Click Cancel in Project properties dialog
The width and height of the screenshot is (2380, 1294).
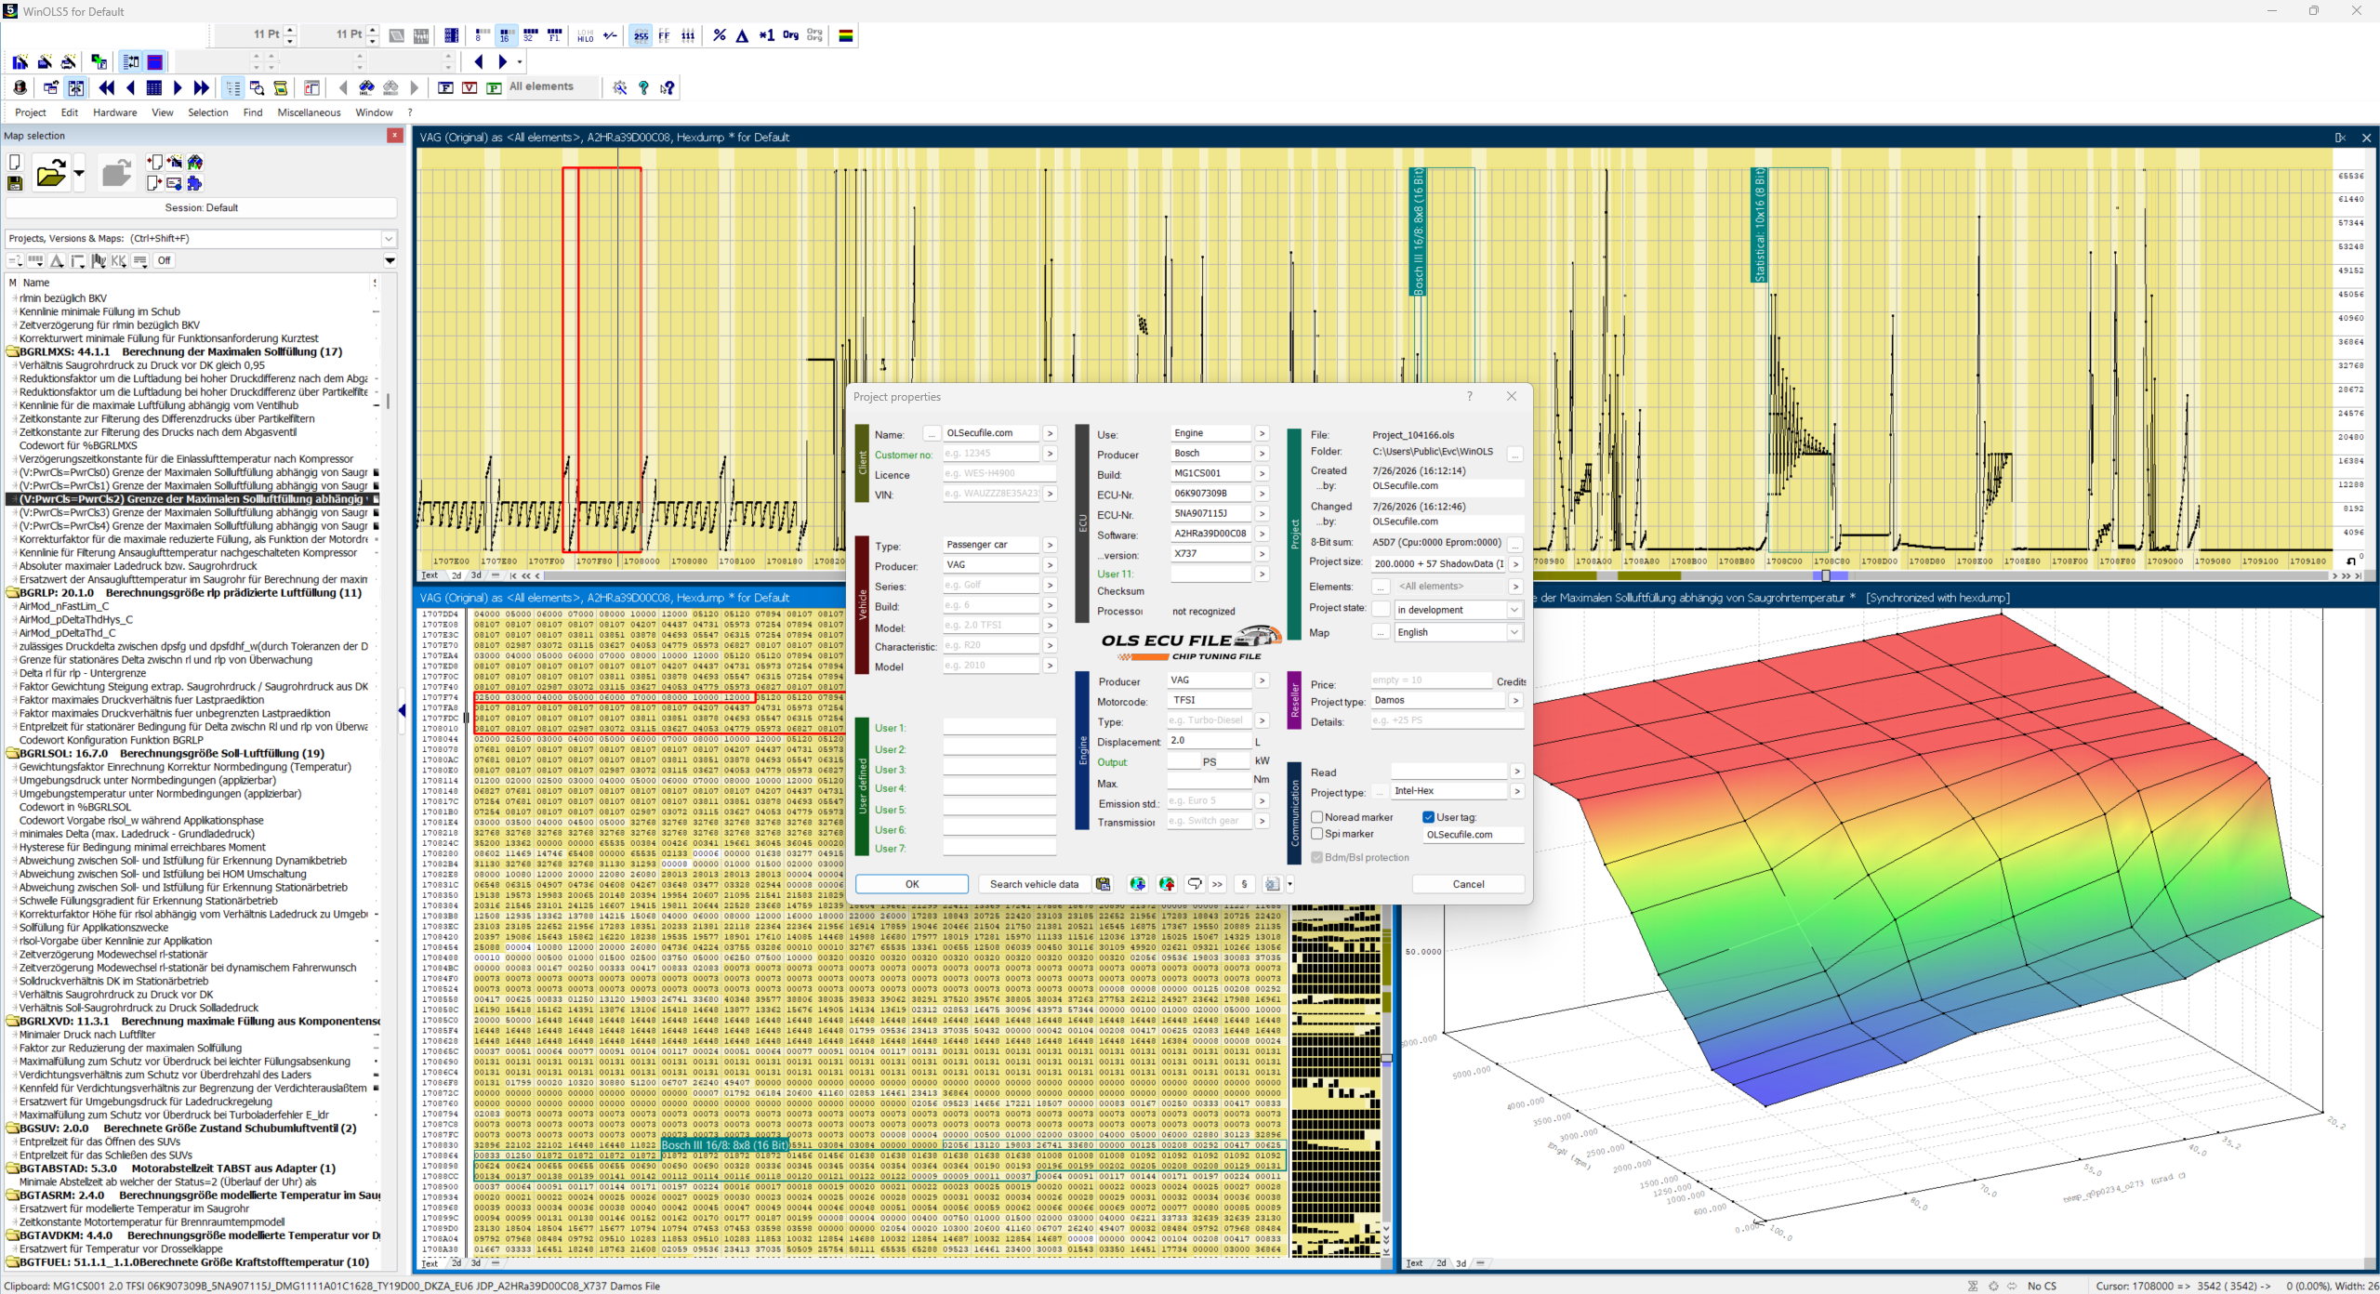pos(1468,884)
